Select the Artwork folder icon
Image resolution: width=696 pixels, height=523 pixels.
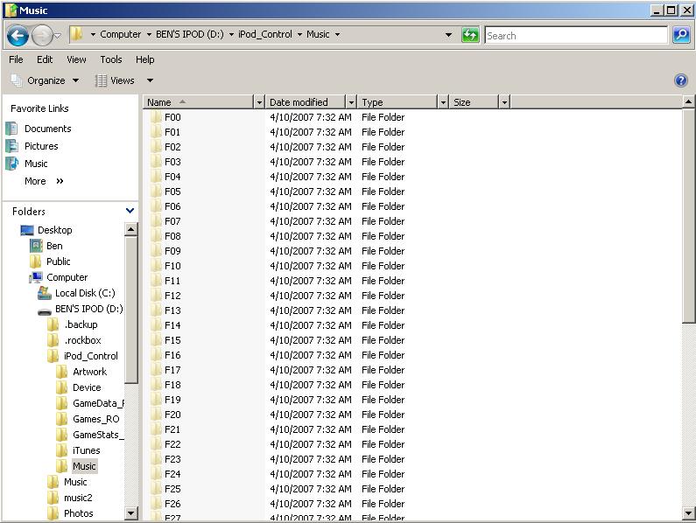[61, 372]
